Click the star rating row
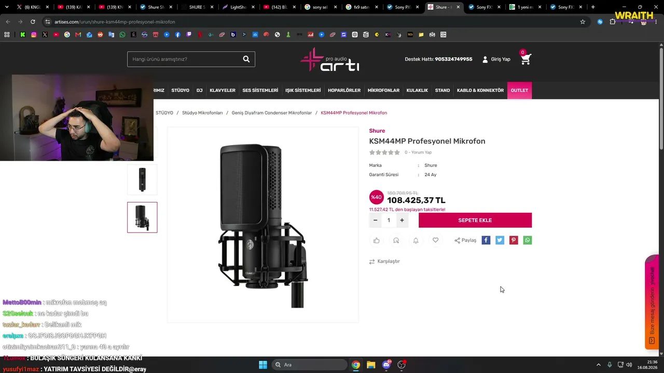Screen dimensions: 664x373 coord(384,152)
